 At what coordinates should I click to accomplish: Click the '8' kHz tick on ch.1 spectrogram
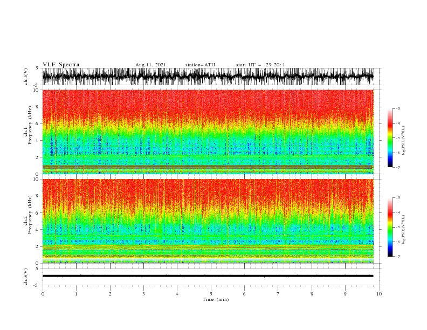click(x=37, y=107)
